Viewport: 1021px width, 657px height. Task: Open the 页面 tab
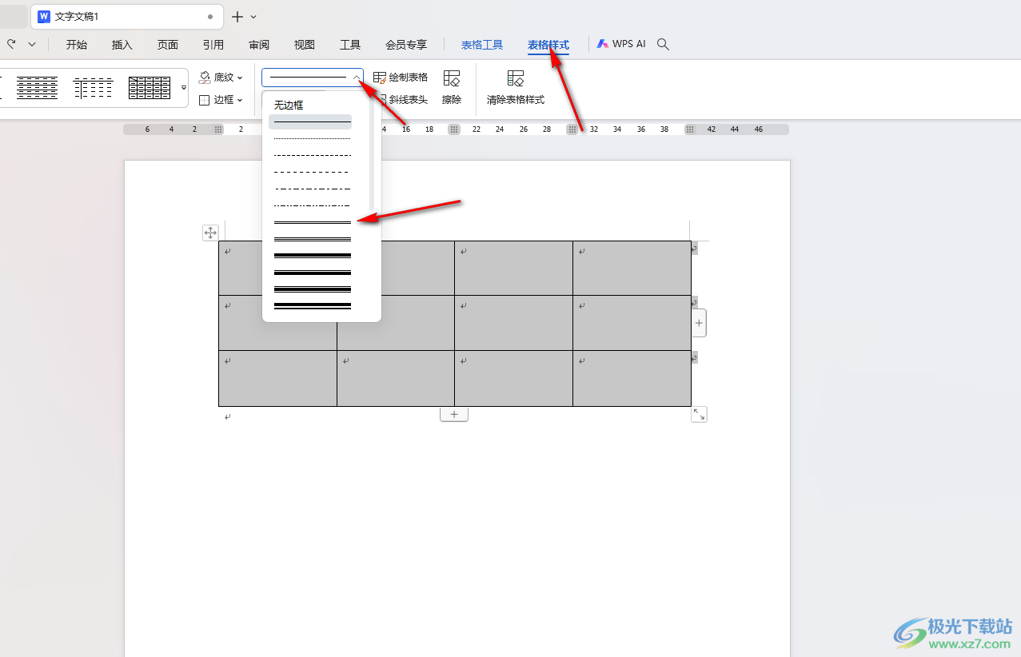168,45
